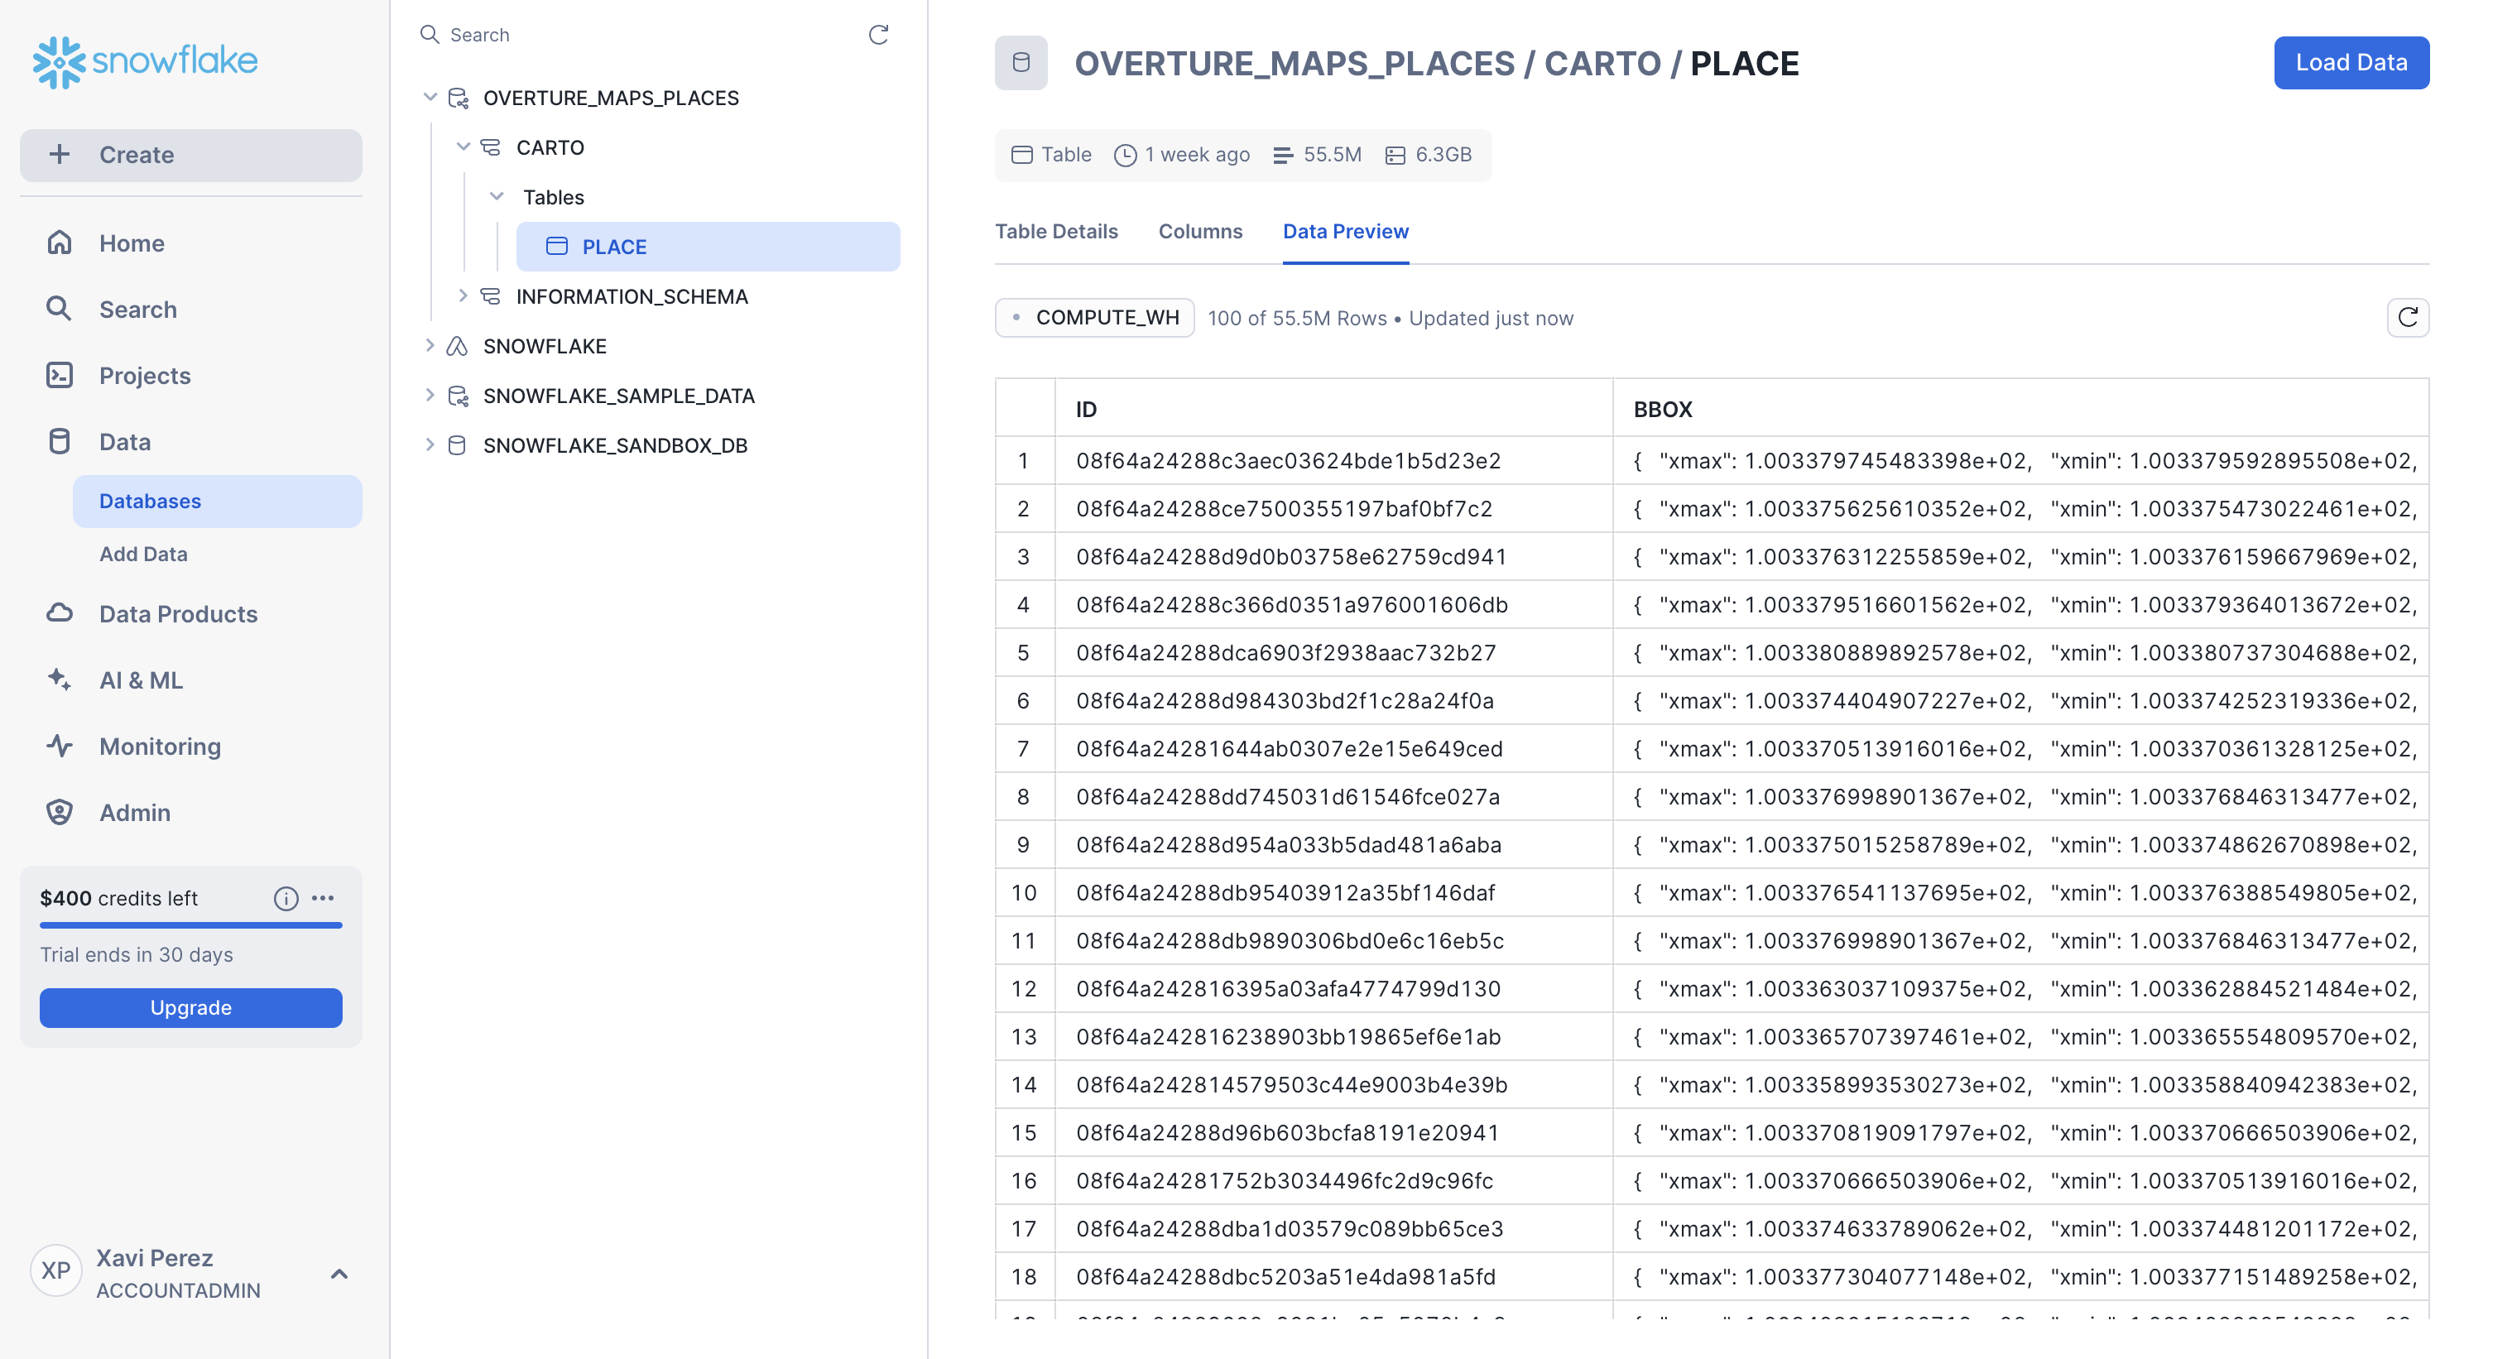Refresh the data preview results
2493x1359 pixels.
point(2408,318)
